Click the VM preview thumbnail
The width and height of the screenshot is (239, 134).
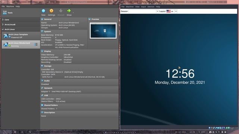point(103,31)
